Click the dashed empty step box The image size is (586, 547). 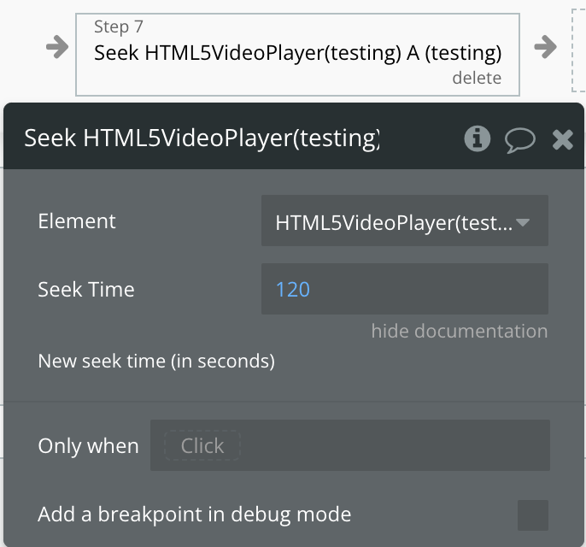(x=578, y=50)
